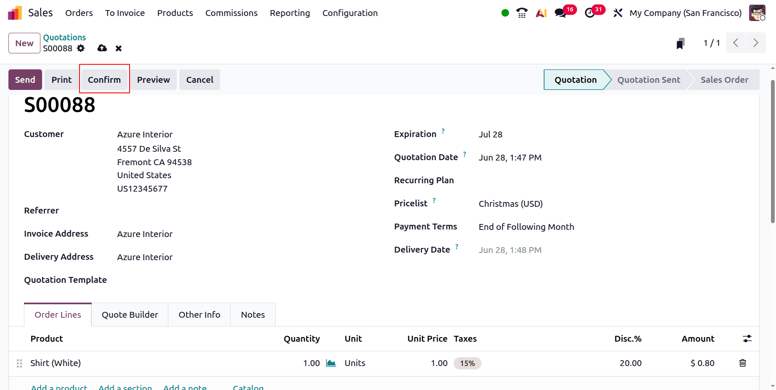Go to next record arrow

pos(756,43)
